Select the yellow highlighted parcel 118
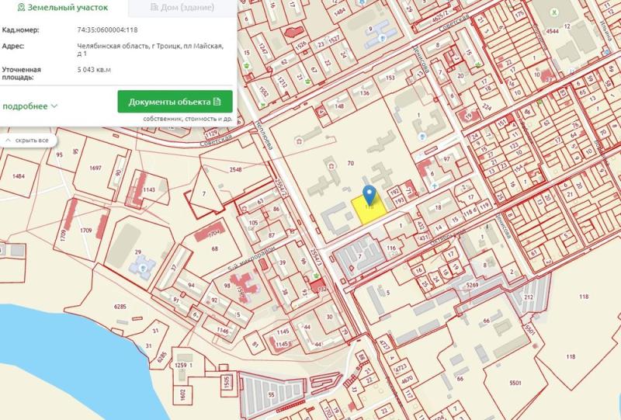The image size is (621, 420). coord(369,211)
